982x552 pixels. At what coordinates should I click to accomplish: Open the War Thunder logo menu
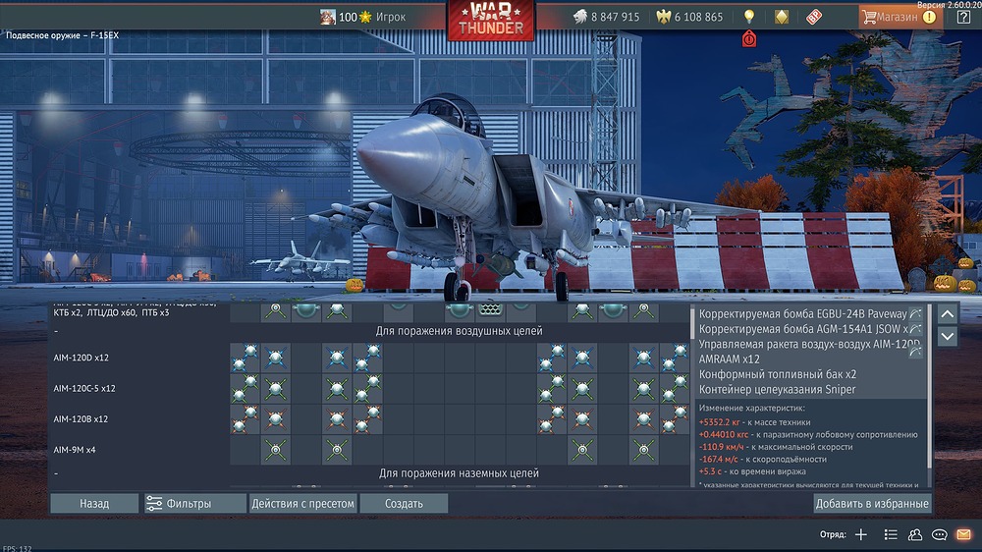pyautogui.click(x=490, y=20)
